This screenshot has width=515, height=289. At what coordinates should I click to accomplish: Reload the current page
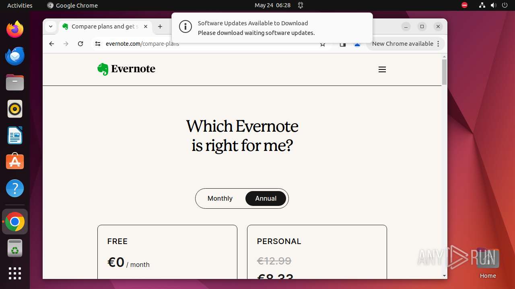(80, 44)
